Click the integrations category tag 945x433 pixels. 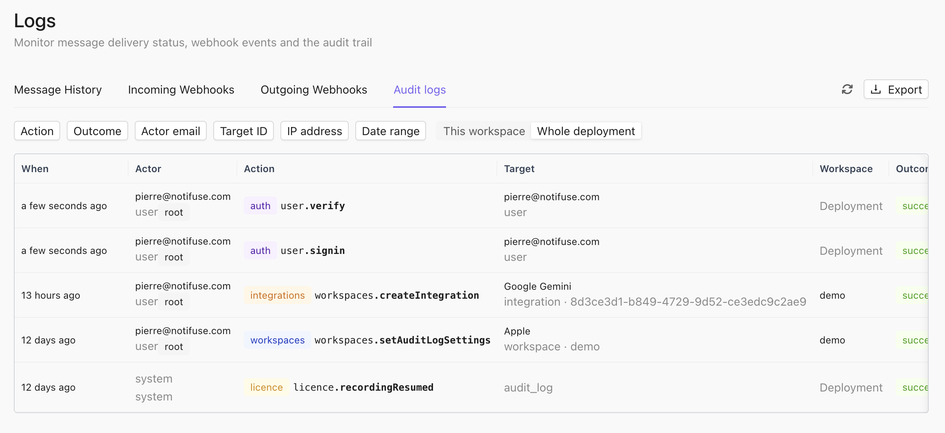pos(278,295)
